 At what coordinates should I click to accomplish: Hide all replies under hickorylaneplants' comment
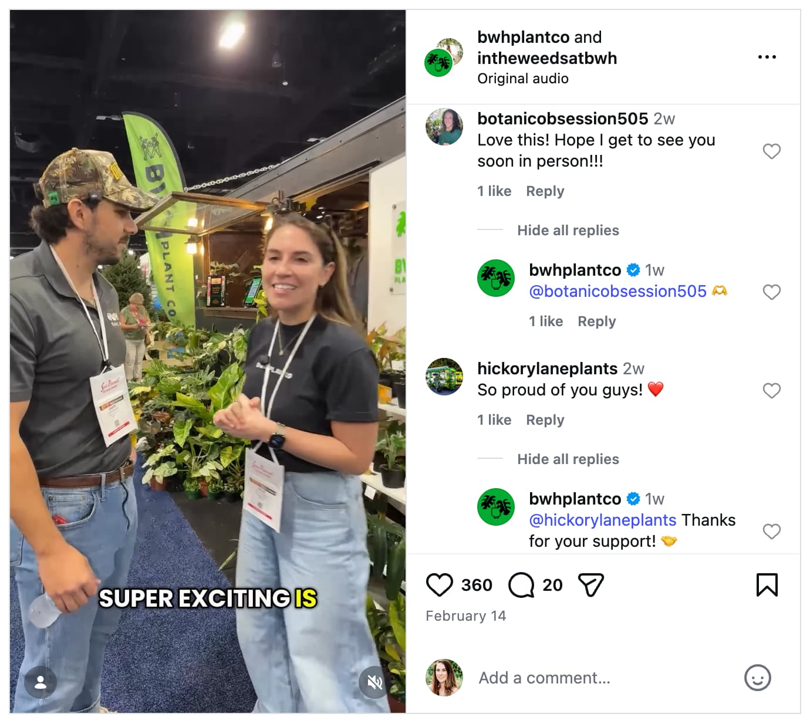[568, 459]
